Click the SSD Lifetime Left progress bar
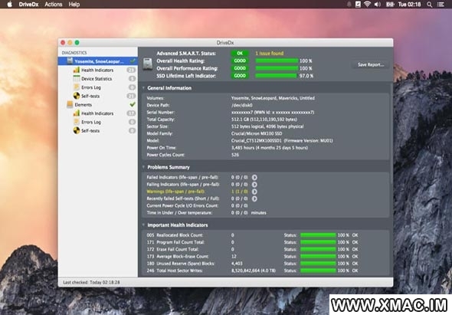 tap(276, 76)
